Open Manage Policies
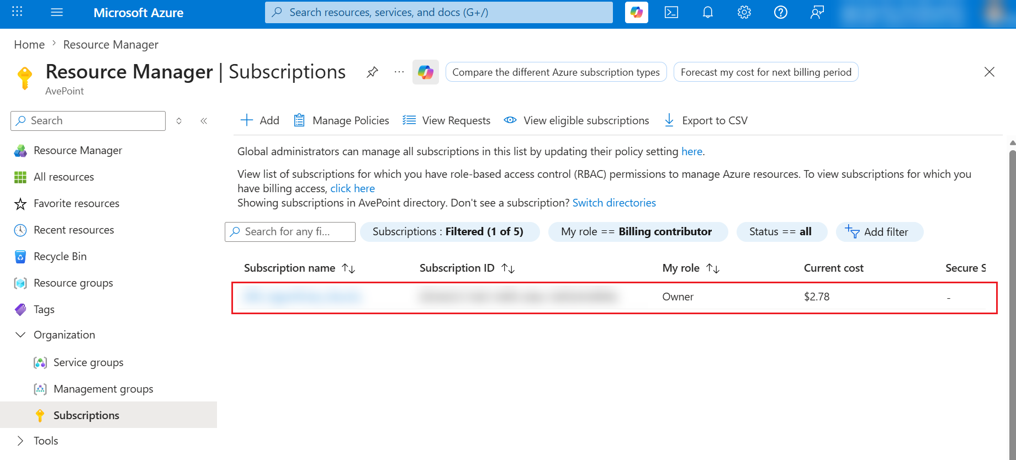Screen dimensions: 1016x460 pyautogui.click(x=341, y=120)
